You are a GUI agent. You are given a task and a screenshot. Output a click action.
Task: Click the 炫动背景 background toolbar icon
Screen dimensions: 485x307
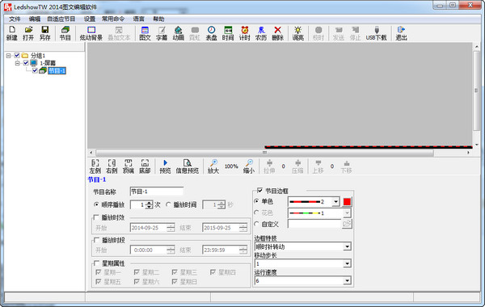pos(91,33)
